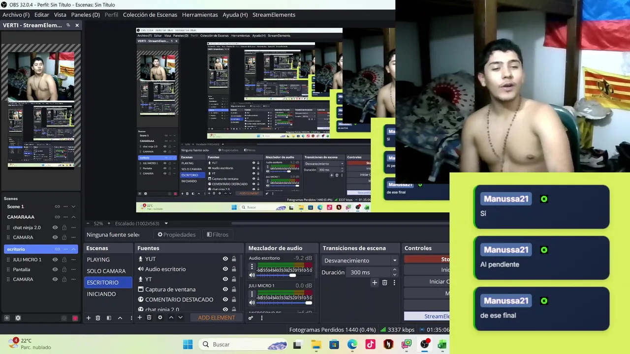
Task: Open source properties gear in Fuentes toolbar
Action: pyautogui.click(x=160, y=318)
